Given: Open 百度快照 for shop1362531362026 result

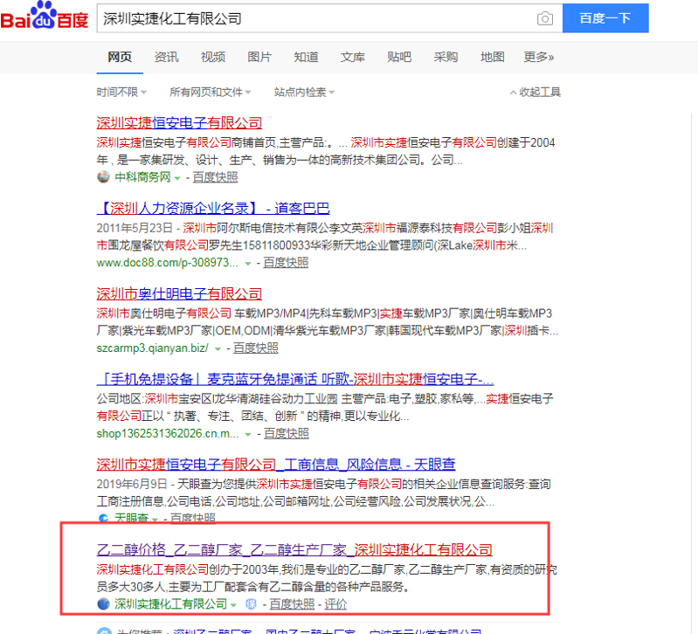Looking at the screenshot, I should pos(287,433).
